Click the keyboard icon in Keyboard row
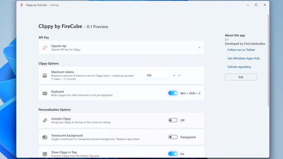 click(45, 93)
